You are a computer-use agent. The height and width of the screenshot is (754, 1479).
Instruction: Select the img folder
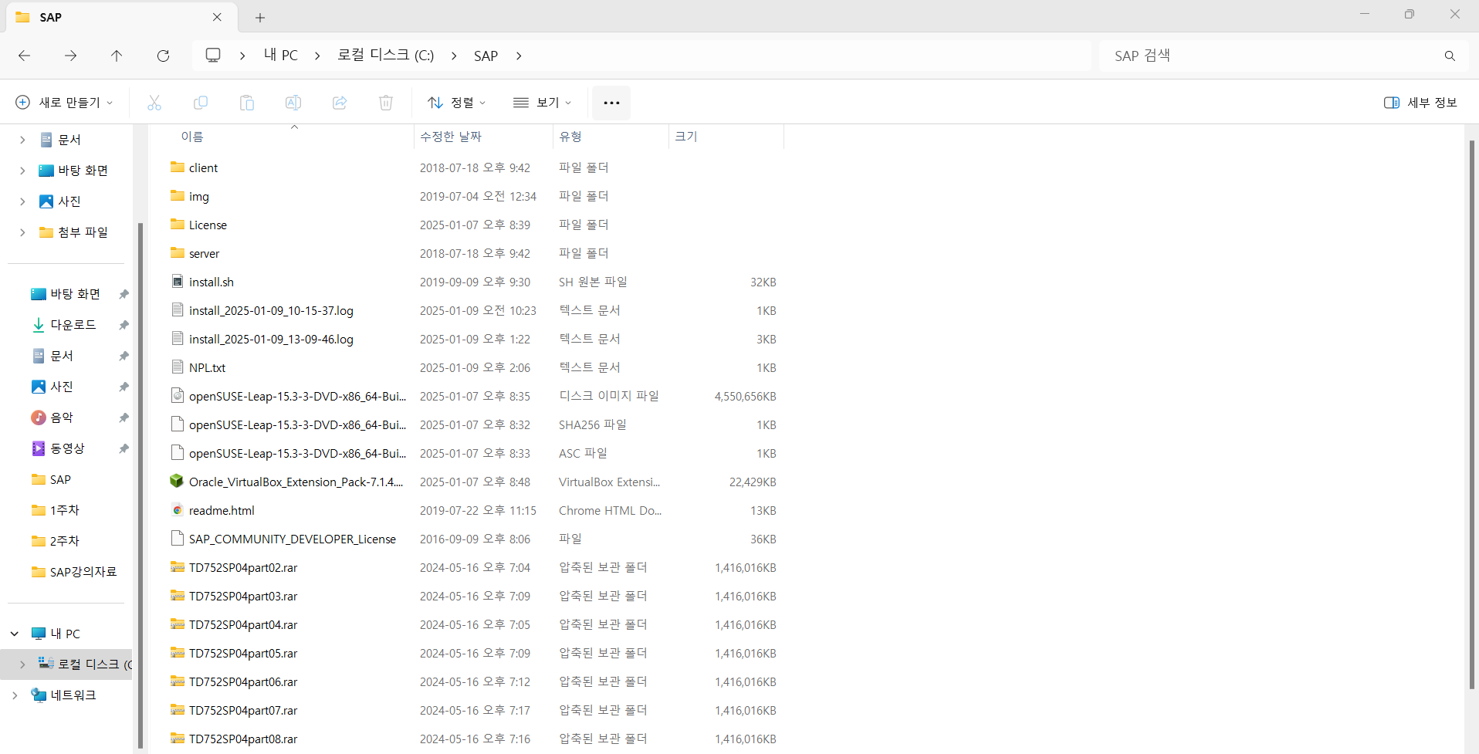coord(199,196)
